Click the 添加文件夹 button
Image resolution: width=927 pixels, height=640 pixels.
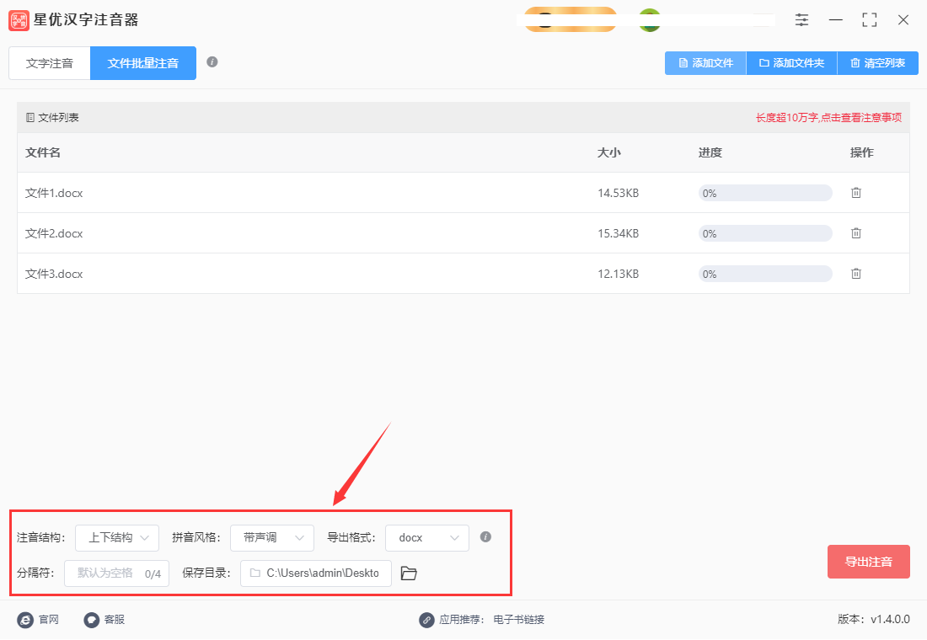point(791,63)
